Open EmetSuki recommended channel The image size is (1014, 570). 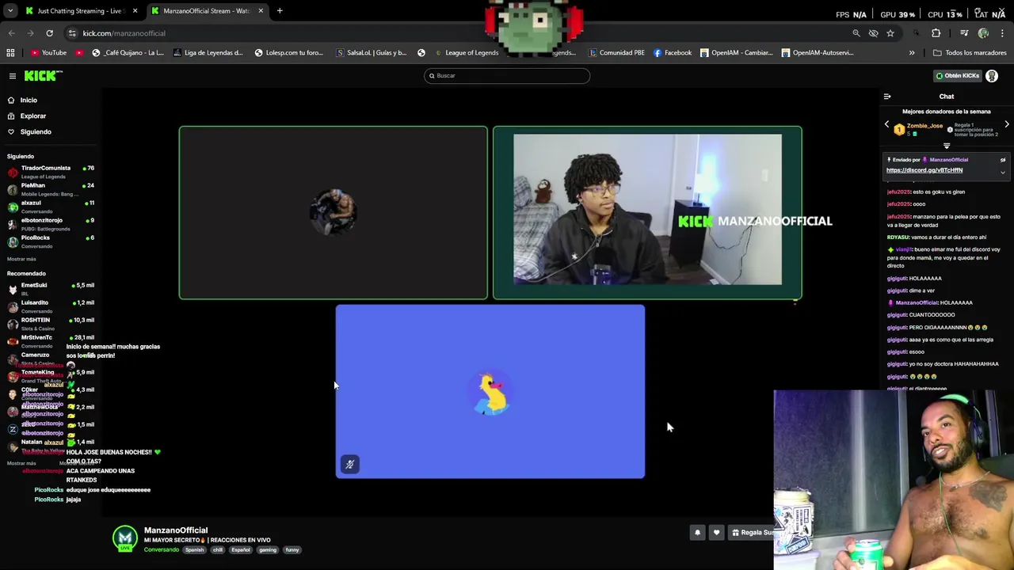click(51, 289)
